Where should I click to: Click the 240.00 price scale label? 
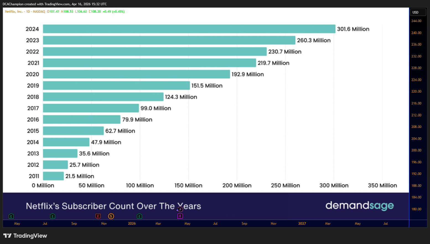click(416, 33)
